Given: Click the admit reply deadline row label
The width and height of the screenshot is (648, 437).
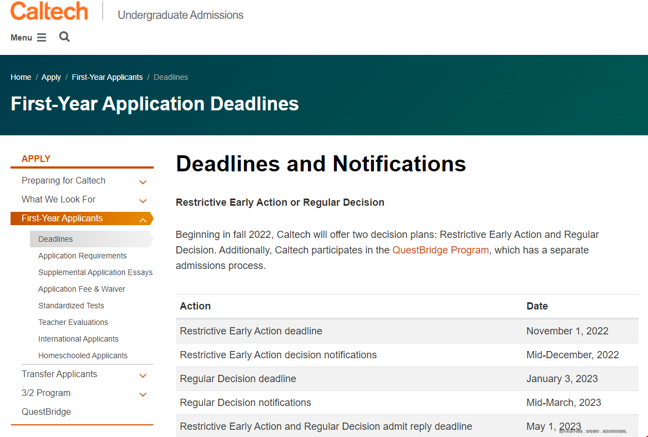Looking at the screenshot, I should pos(326,426).
